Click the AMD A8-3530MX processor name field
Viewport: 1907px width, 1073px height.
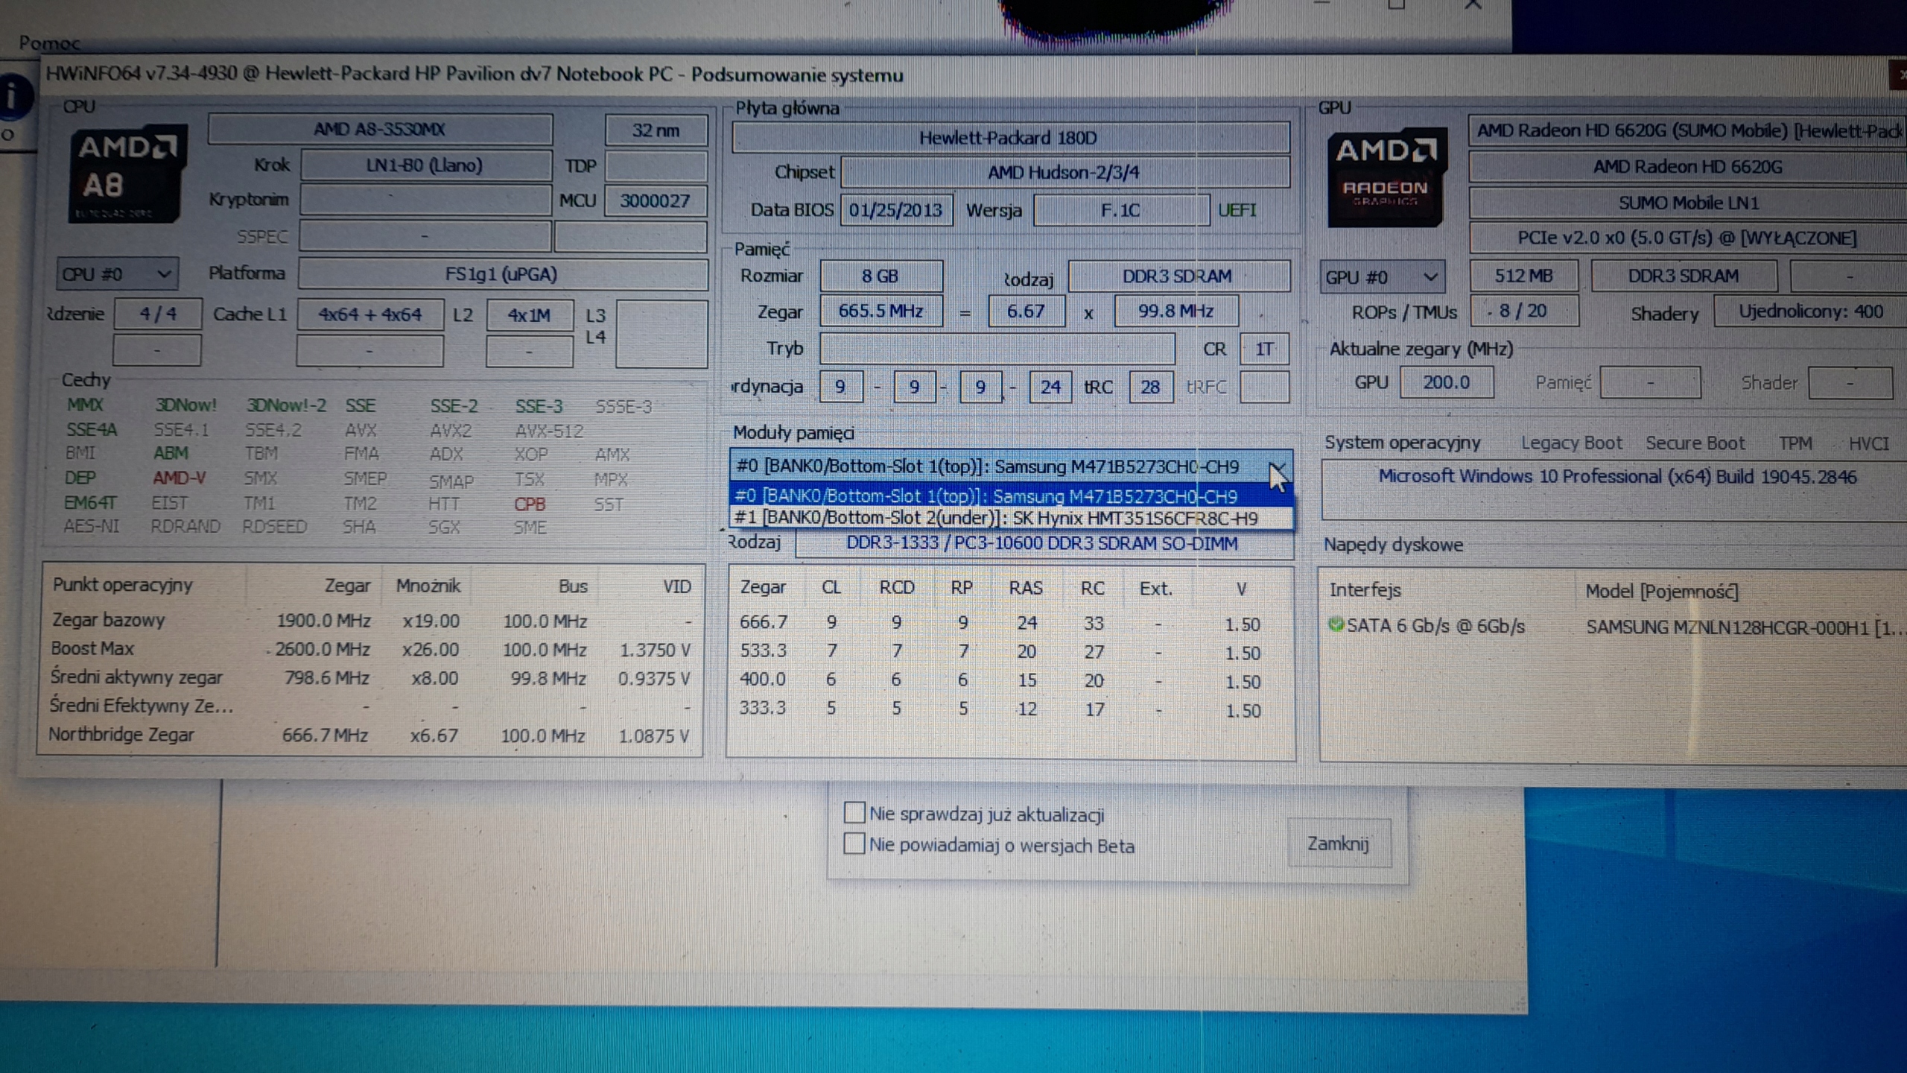380,130
